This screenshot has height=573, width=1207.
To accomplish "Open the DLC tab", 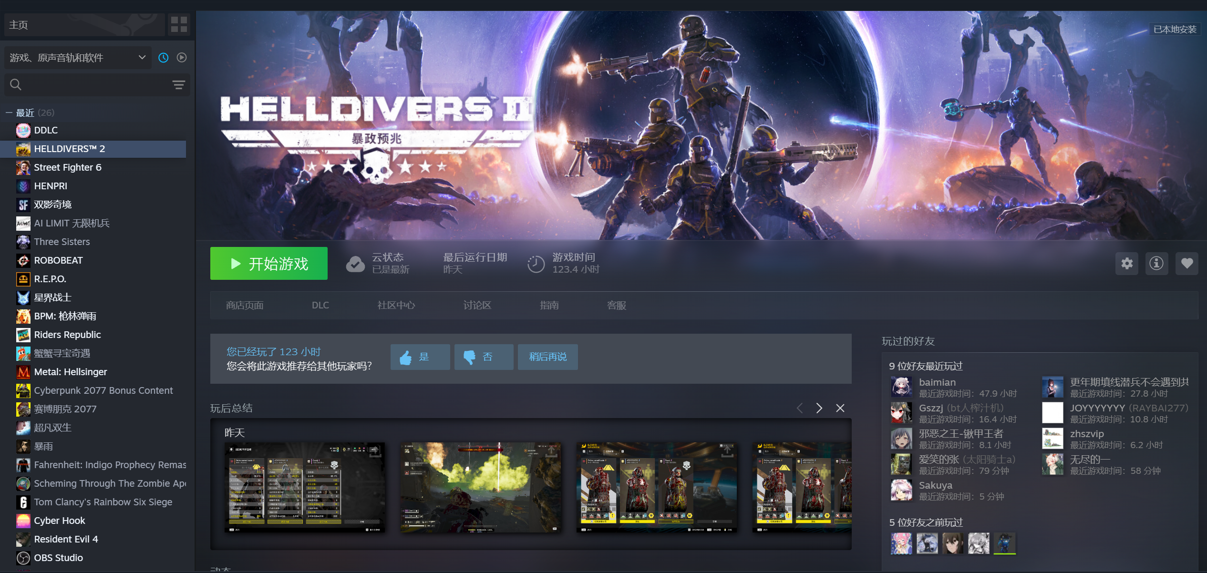I will click(x=320, y=306).
